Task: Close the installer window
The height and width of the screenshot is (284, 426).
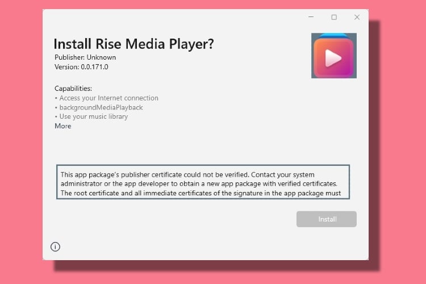Action: click(357, 18)
